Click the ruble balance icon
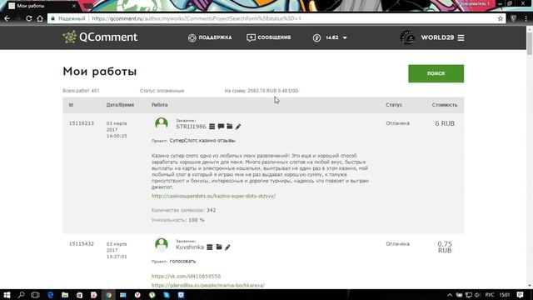Viewport: 533px width, 300px height. pyautogui.click(x=316, y=37)
